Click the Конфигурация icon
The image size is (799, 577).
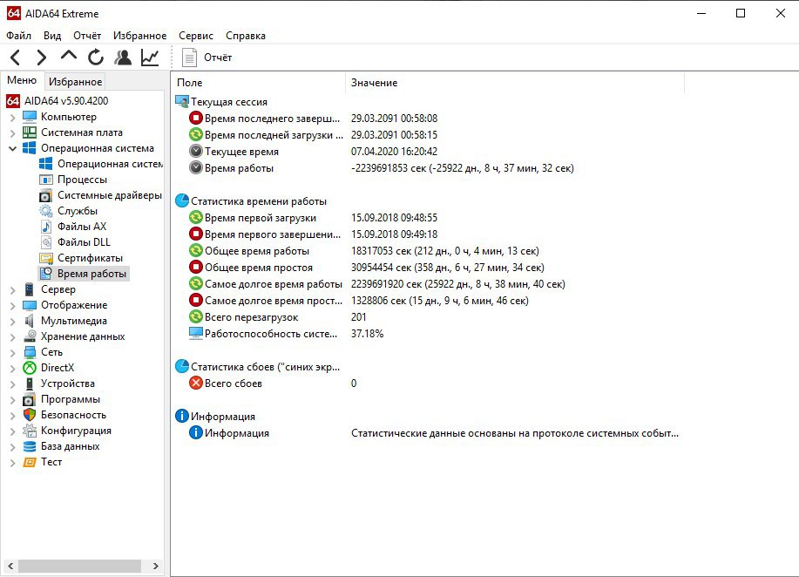pyautogui.click(x=30, y=431)
